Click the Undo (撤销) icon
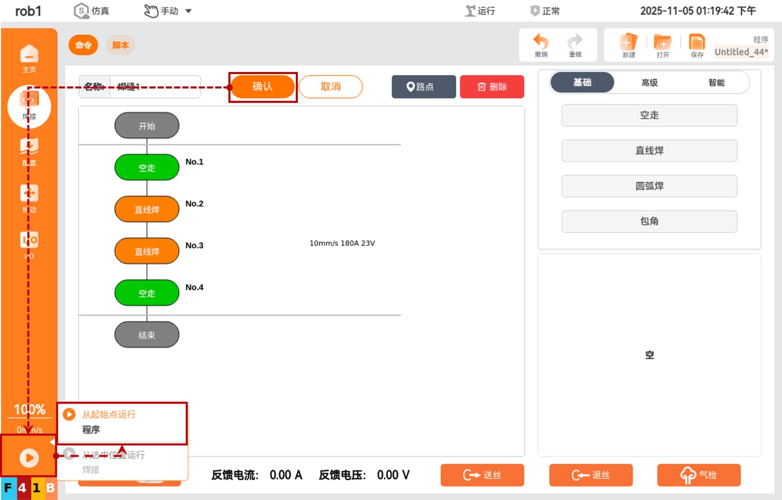This screenshot has width=782, height=500. click(x=541, y=45)
